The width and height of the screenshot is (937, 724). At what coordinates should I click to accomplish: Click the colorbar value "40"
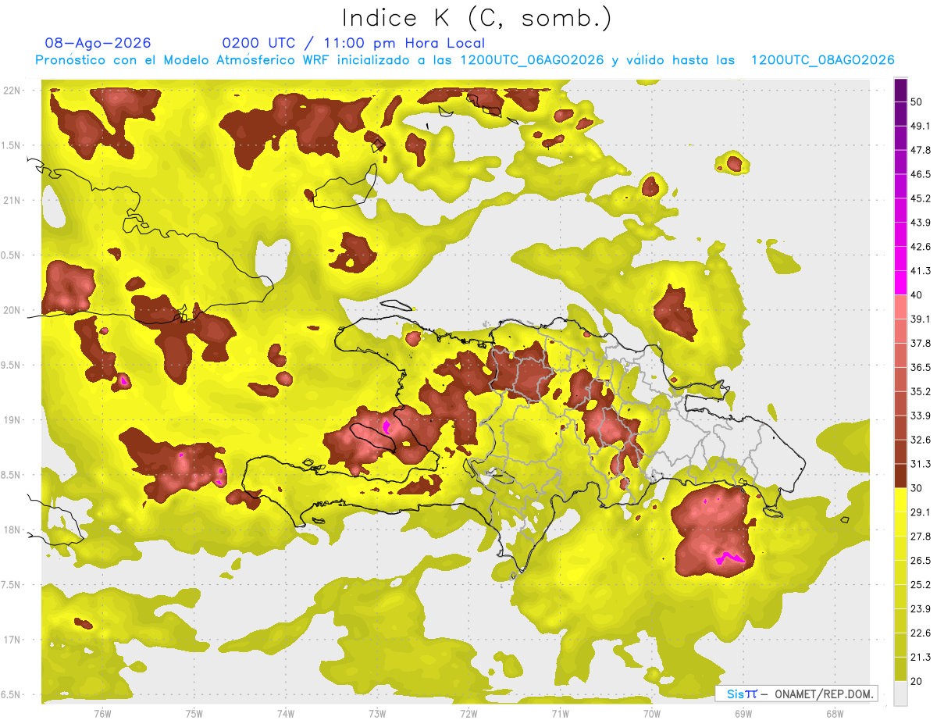pyautogui.click(x=917, y=294)
